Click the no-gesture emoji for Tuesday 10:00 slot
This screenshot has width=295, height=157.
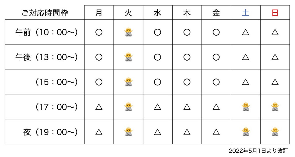pos(128,32)
